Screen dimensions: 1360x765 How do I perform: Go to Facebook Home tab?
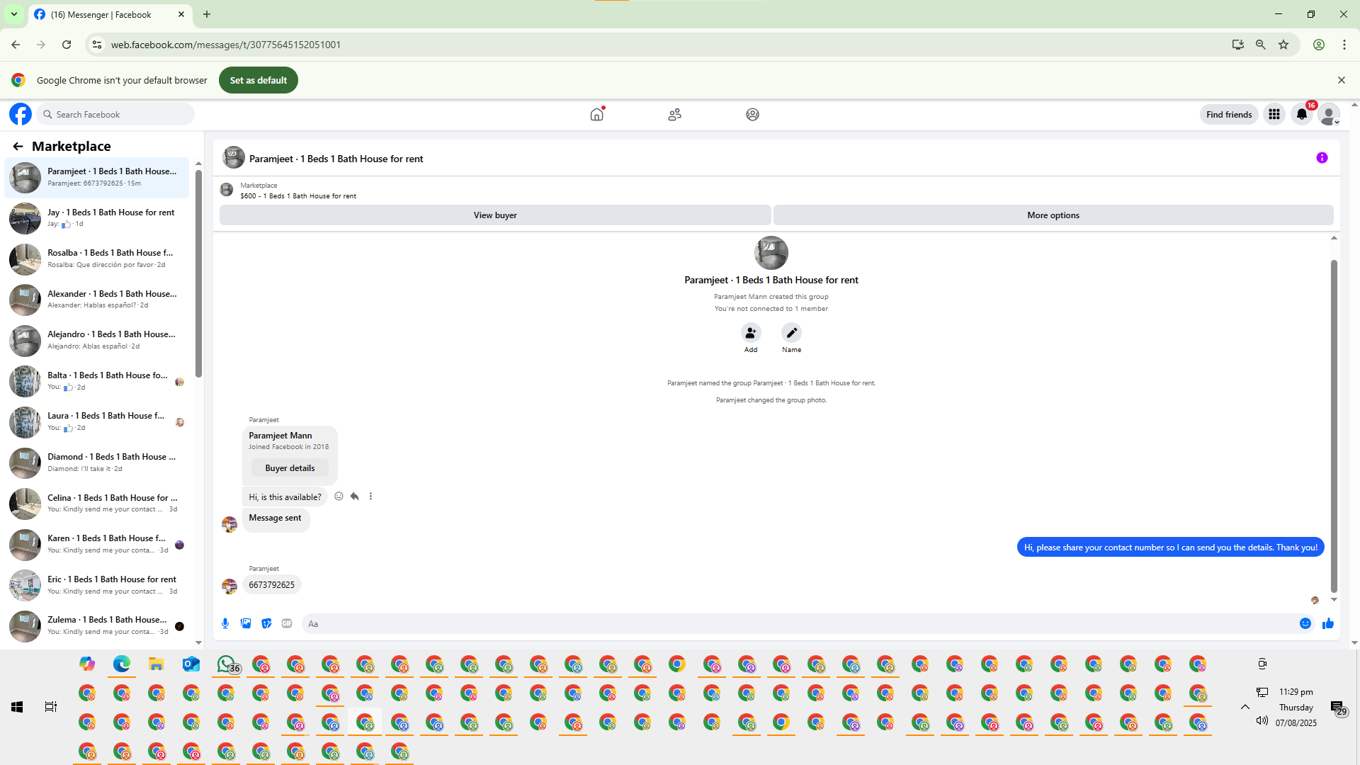click(597, 114)
